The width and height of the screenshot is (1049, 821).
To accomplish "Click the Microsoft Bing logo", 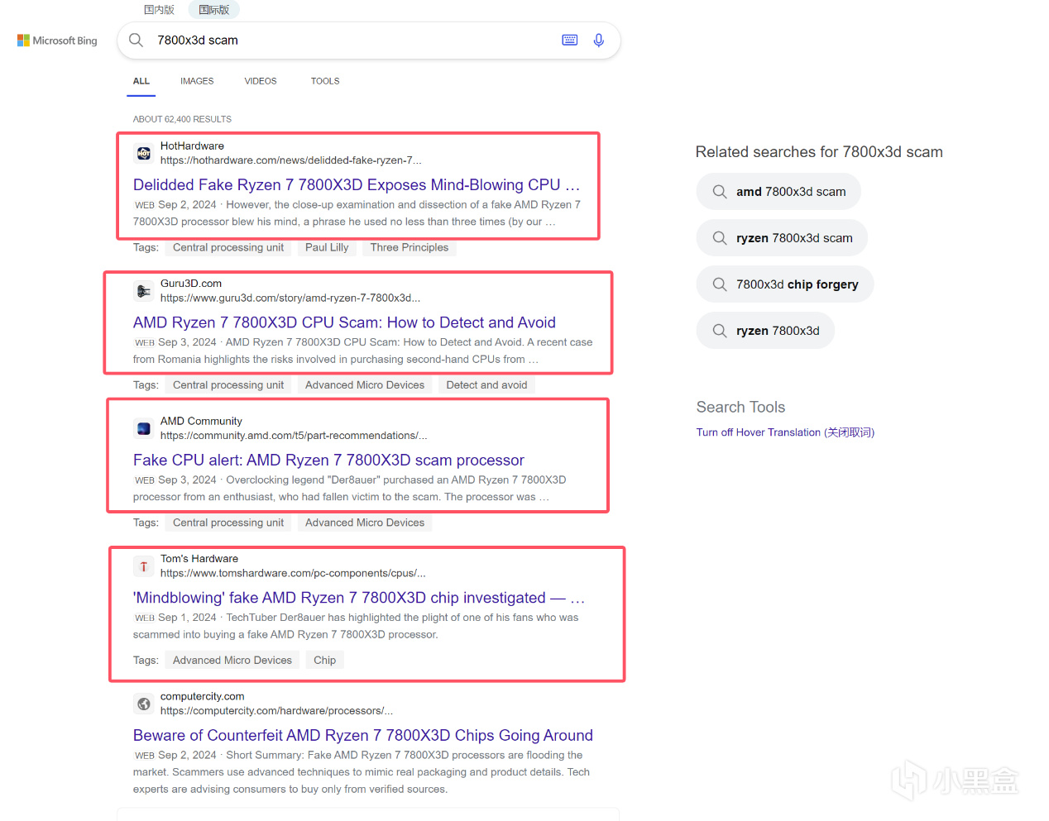I will (x=57, y=41).
